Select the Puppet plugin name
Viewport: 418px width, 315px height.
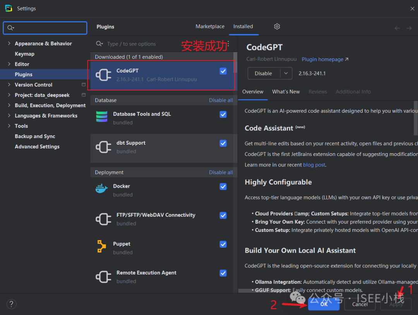(122, 244)
